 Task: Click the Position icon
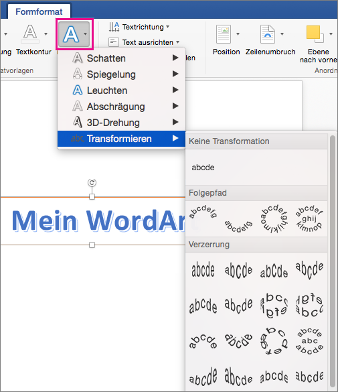[x=224, y=34]
